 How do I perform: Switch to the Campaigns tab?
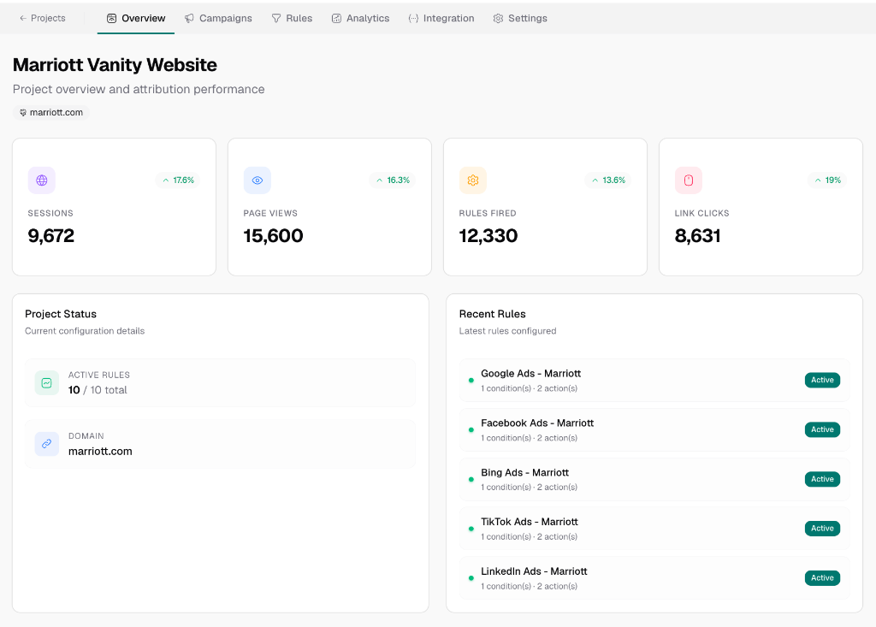point(218,19)
